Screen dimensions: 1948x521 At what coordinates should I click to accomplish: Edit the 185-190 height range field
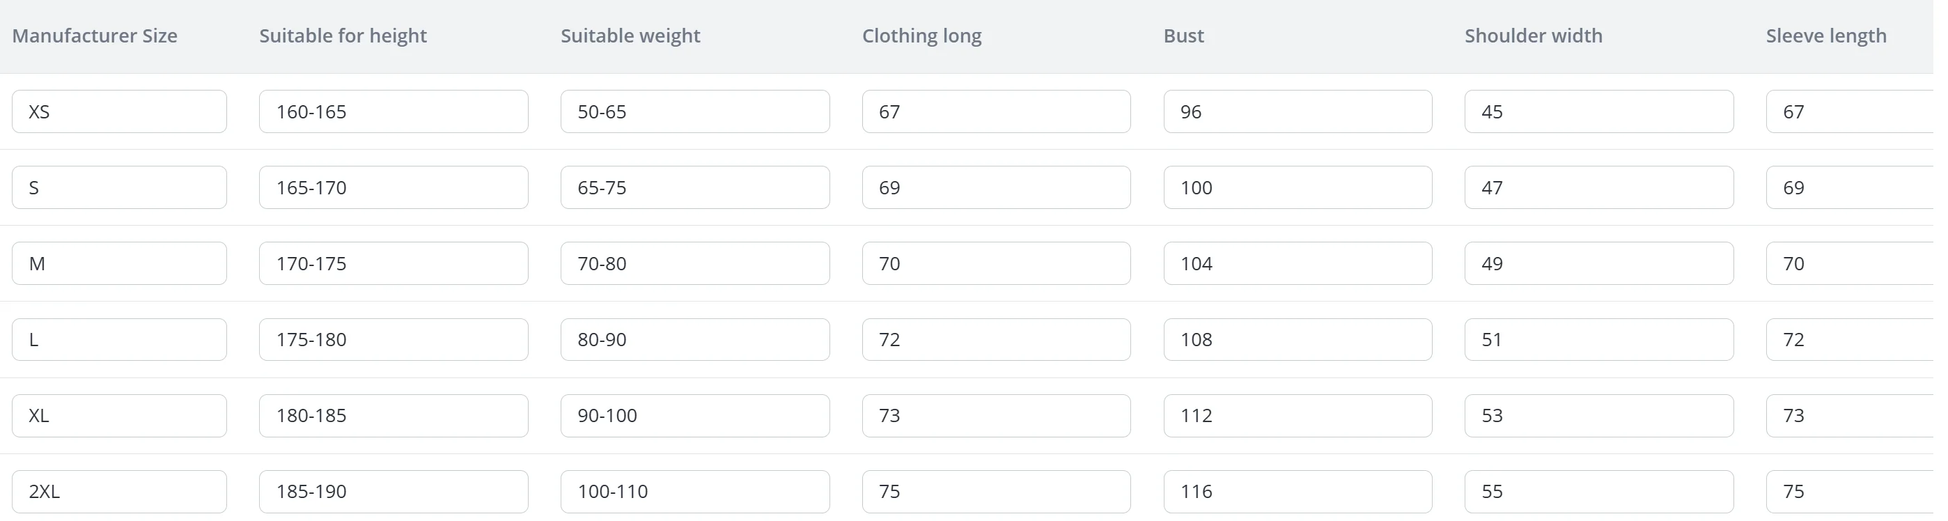(394, 492)
